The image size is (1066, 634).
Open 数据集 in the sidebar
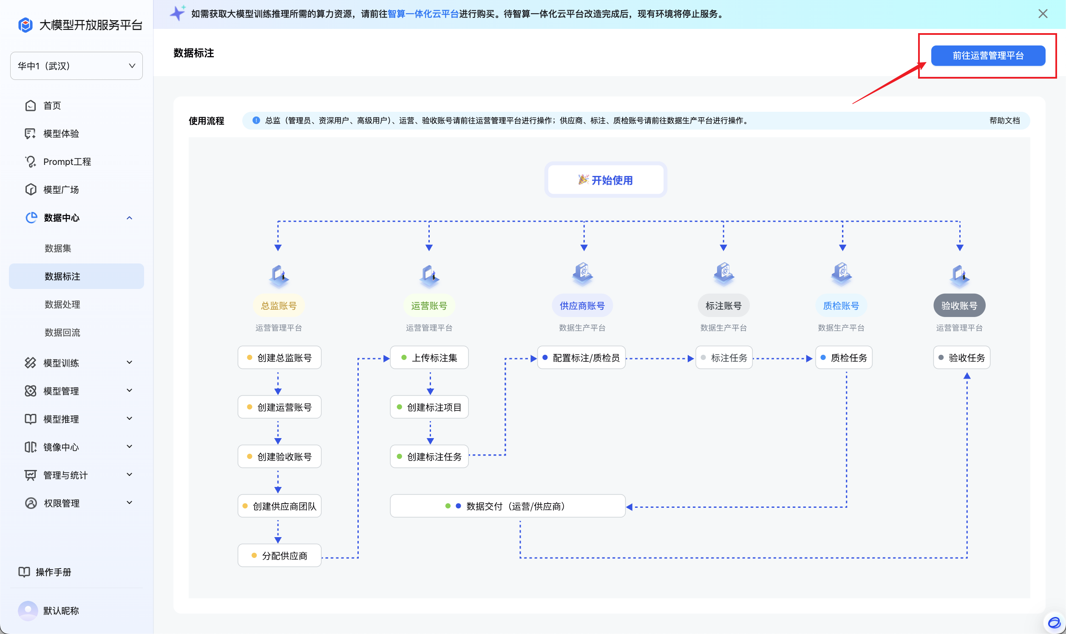coord(58,248)
